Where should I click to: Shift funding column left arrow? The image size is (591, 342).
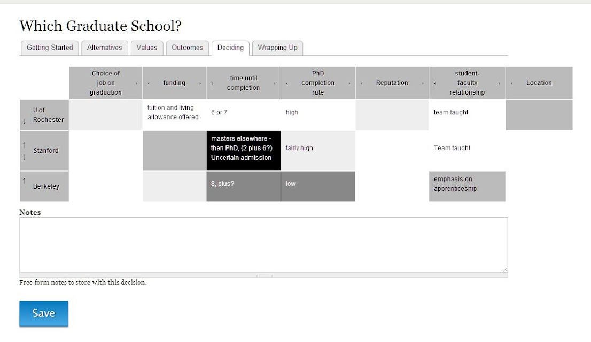[x=149, y=83]
